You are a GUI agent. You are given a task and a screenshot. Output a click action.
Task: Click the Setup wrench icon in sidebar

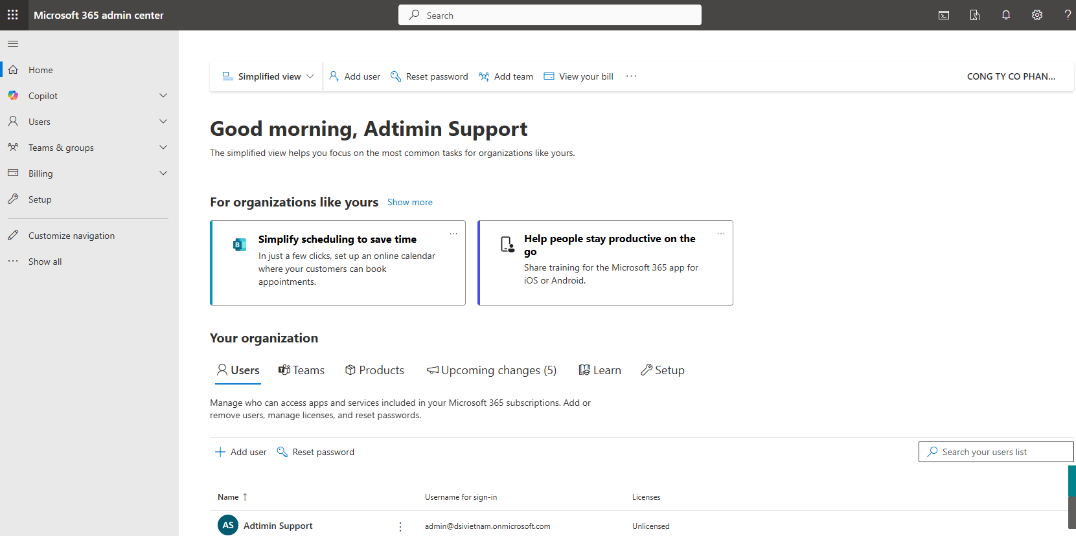click(13, 199)
